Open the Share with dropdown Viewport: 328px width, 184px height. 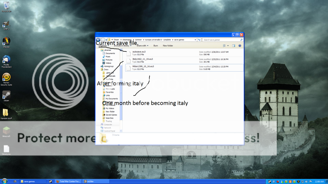[142, 46]
